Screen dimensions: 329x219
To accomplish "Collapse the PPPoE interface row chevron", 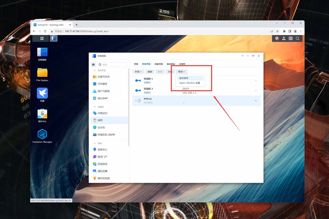I will pyautogui.click(x=256, y=101).
